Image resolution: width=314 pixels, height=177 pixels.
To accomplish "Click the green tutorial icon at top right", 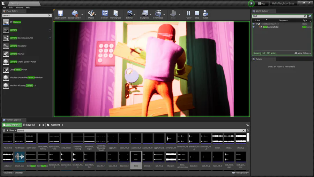I will 251,3.
